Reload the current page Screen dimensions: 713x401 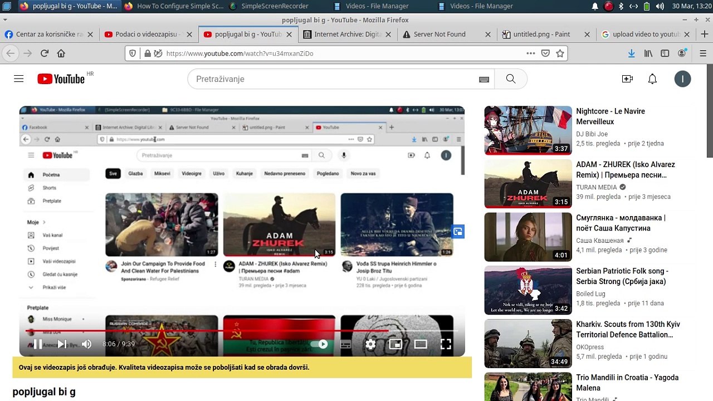click(45, 53)
